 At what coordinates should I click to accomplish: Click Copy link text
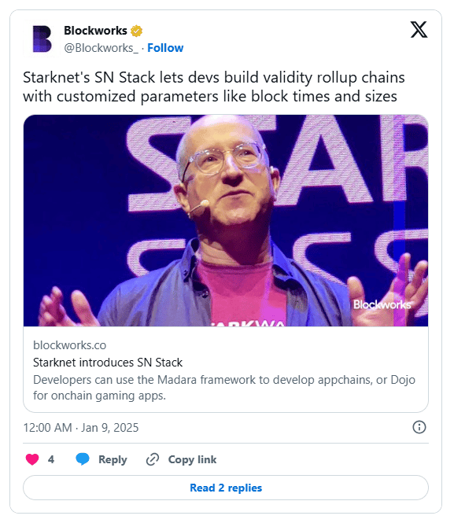coord(192,459)
